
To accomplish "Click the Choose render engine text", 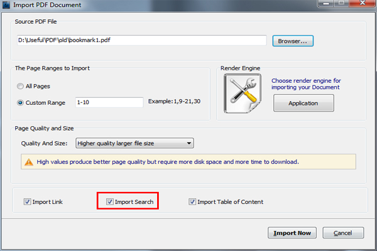I will point(306,84).
